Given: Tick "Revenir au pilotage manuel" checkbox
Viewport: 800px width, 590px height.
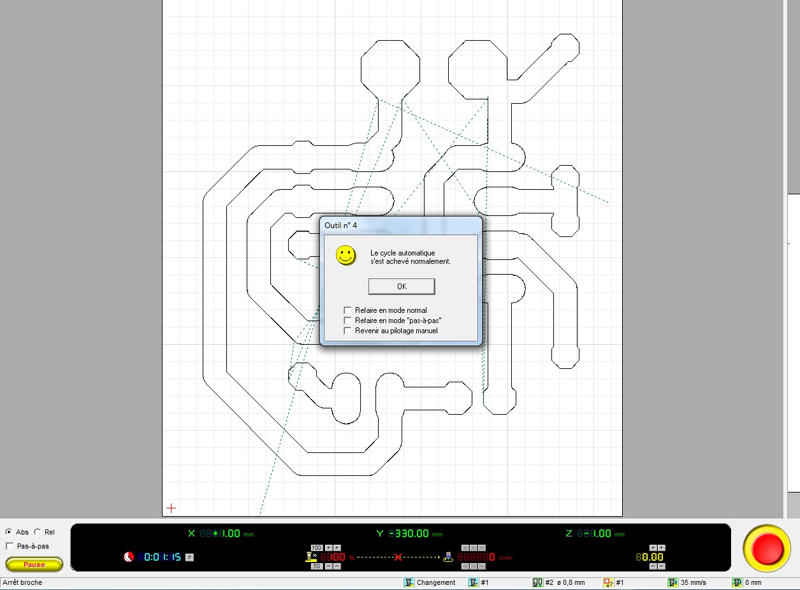Looking at the screenshot, I should (347, 331).
